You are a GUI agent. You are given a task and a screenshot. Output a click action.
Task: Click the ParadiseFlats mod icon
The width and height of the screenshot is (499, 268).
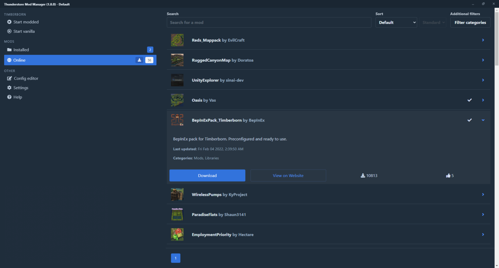(177, 214)
